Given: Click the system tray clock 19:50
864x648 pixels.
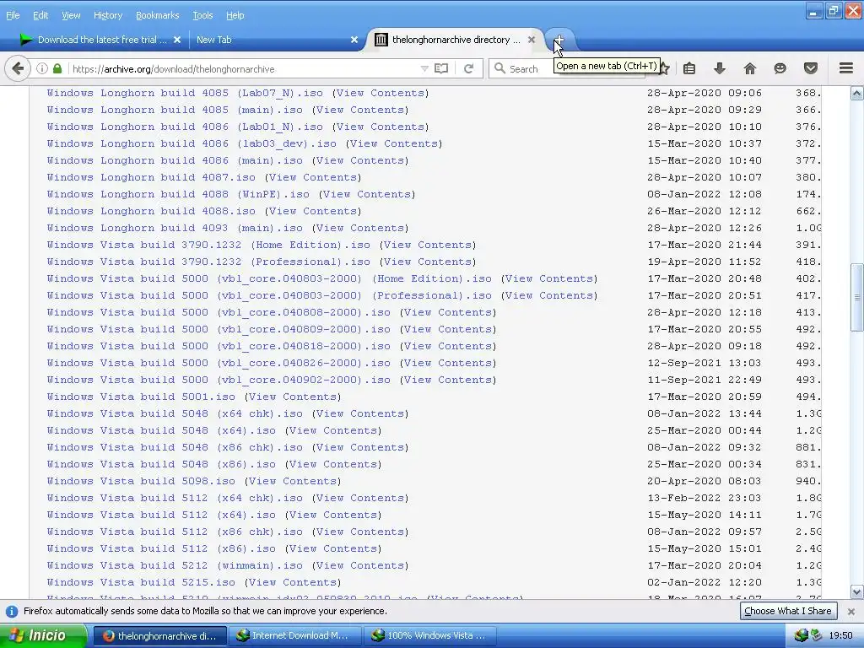Looking at the screenshot, I should [841, 636].
